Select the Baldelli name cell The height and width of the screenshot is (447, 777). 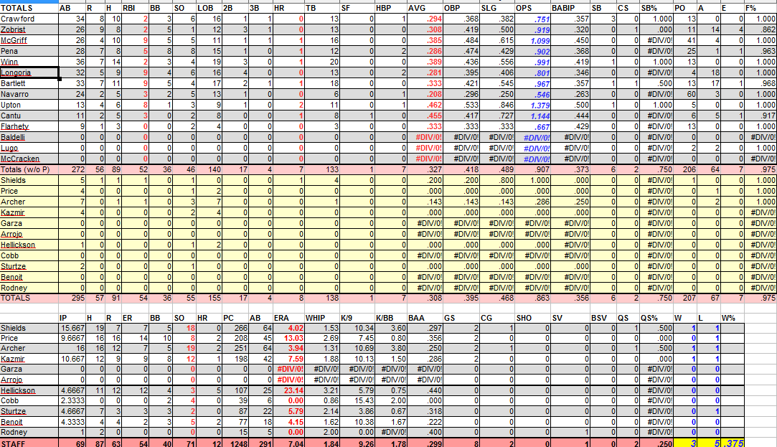[29, 137]
